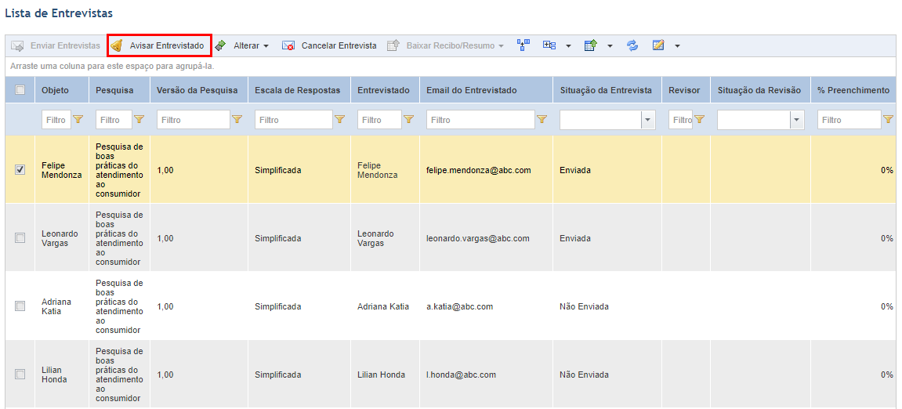Screen dimensions: 902x409
Task: Sort by the Revisor column header
Action: 685,90
